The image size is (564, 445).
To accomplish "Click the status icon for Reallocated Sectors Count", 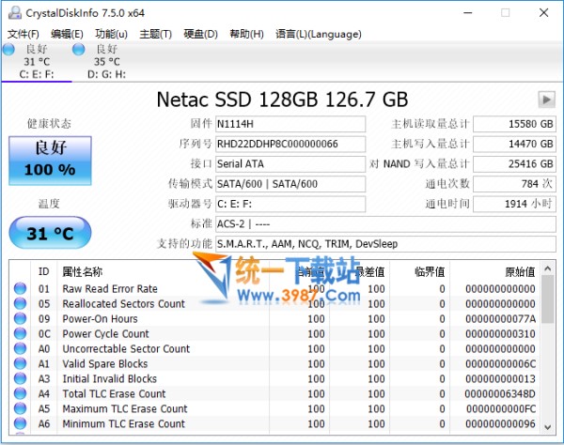I will tap(20, 303).
